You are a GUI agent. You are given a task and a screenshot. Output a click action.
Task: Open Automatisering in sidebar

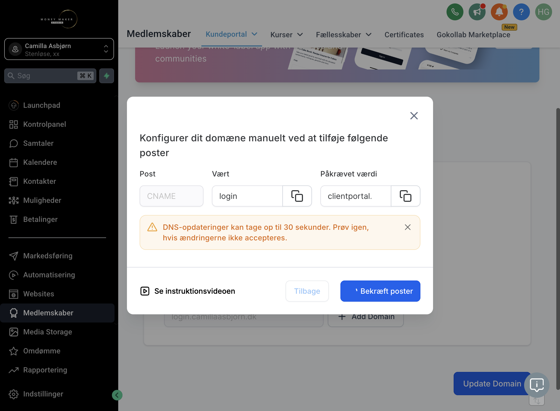pos(57,275)
